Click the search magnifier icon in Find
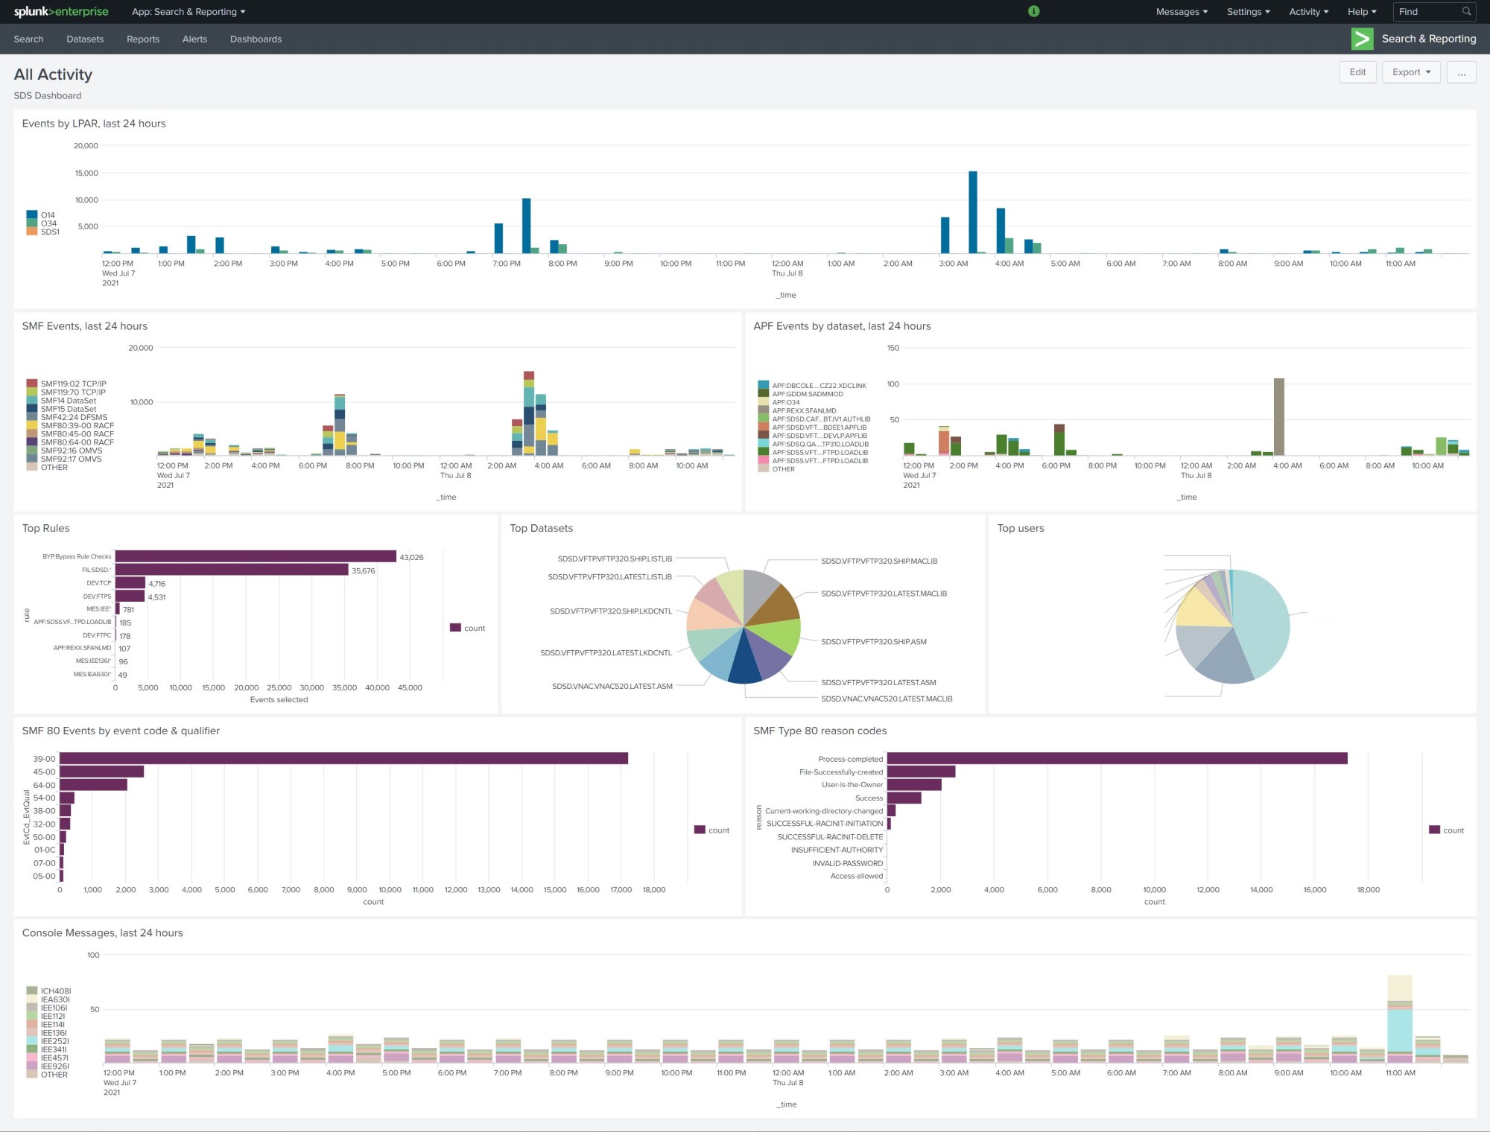Screen dimensions: 1490x1132 click(1466, 11)
